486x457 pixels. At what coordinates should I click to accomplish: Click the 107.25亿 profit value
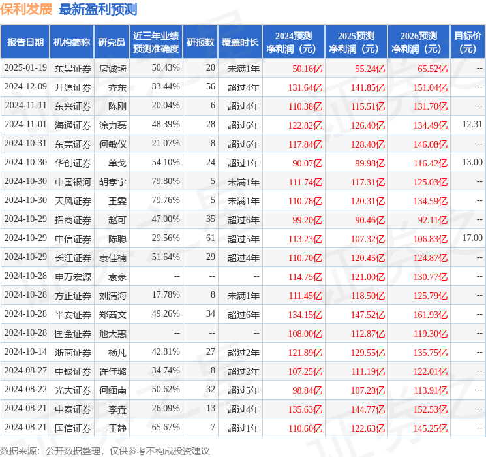click(305, 371)
